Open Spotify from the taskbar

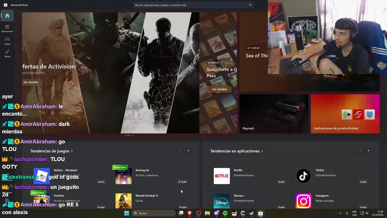coord(225,213)
